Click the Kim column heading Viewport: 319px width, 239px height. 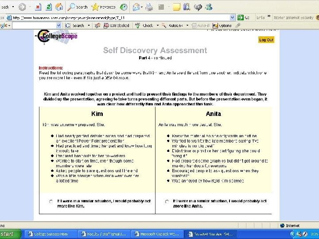pyautogui.click(x=97, y=114)
